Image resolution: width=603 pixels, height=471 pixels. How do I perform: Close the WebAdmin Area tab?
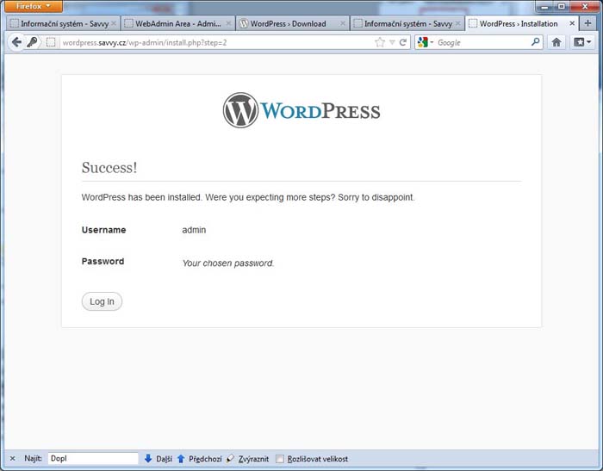[x=228, y=24]
